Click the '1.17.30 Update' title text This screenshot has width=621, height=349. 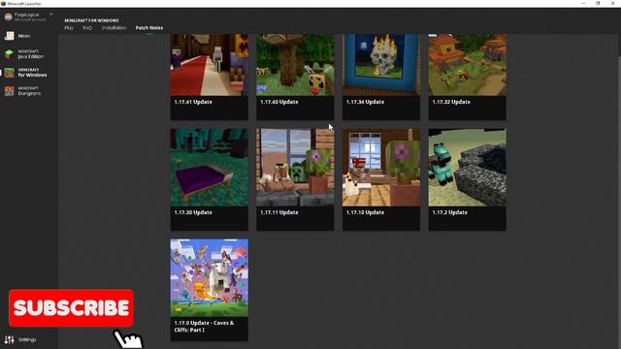coord(193,212)
